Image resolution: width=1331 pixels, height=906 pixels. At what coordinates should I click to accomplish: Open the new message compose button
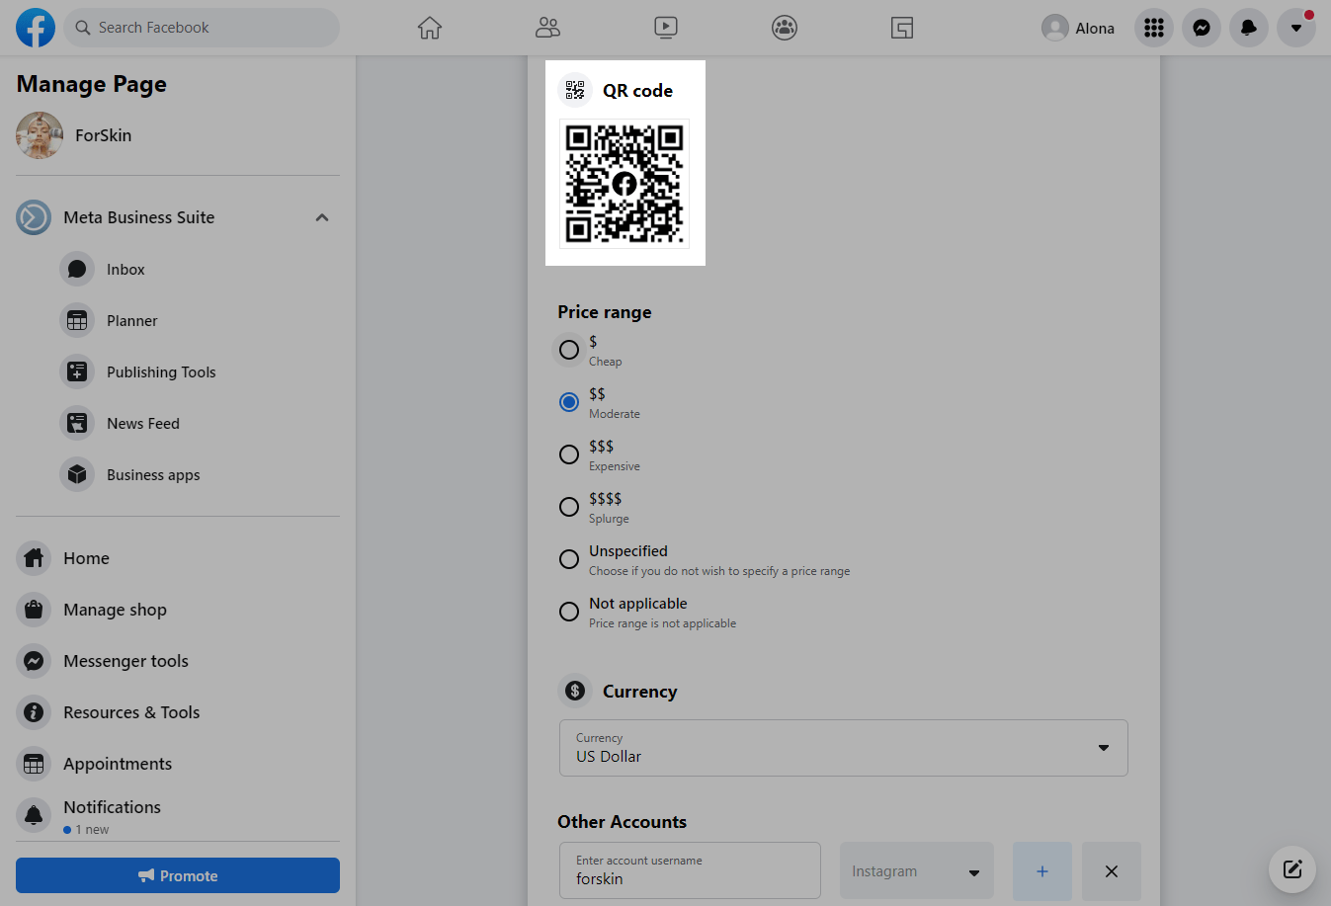pyautogui.click(x=1292, y=869)
